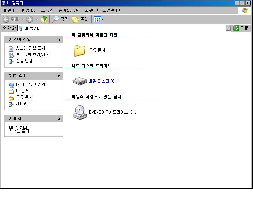The height and width of the screenshot is (197, 253).
Task: Open the sidebar 공유 문서 link
Action: (x=24, y=97)
